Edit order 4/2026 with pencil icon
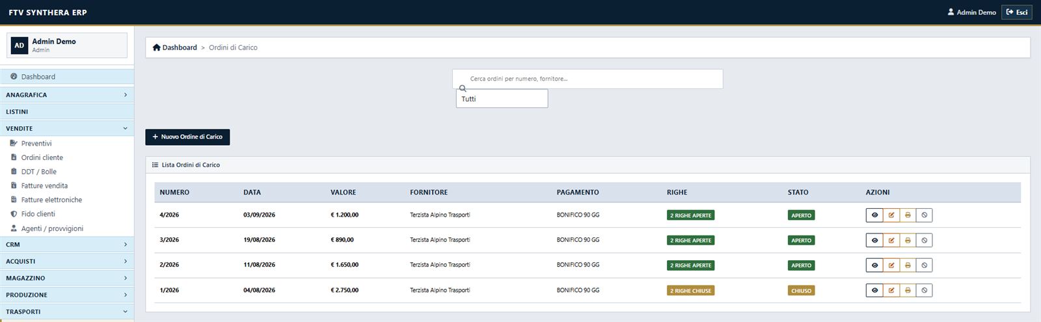The width and height of the screenshot is (1041, 322). click(891, 215)
